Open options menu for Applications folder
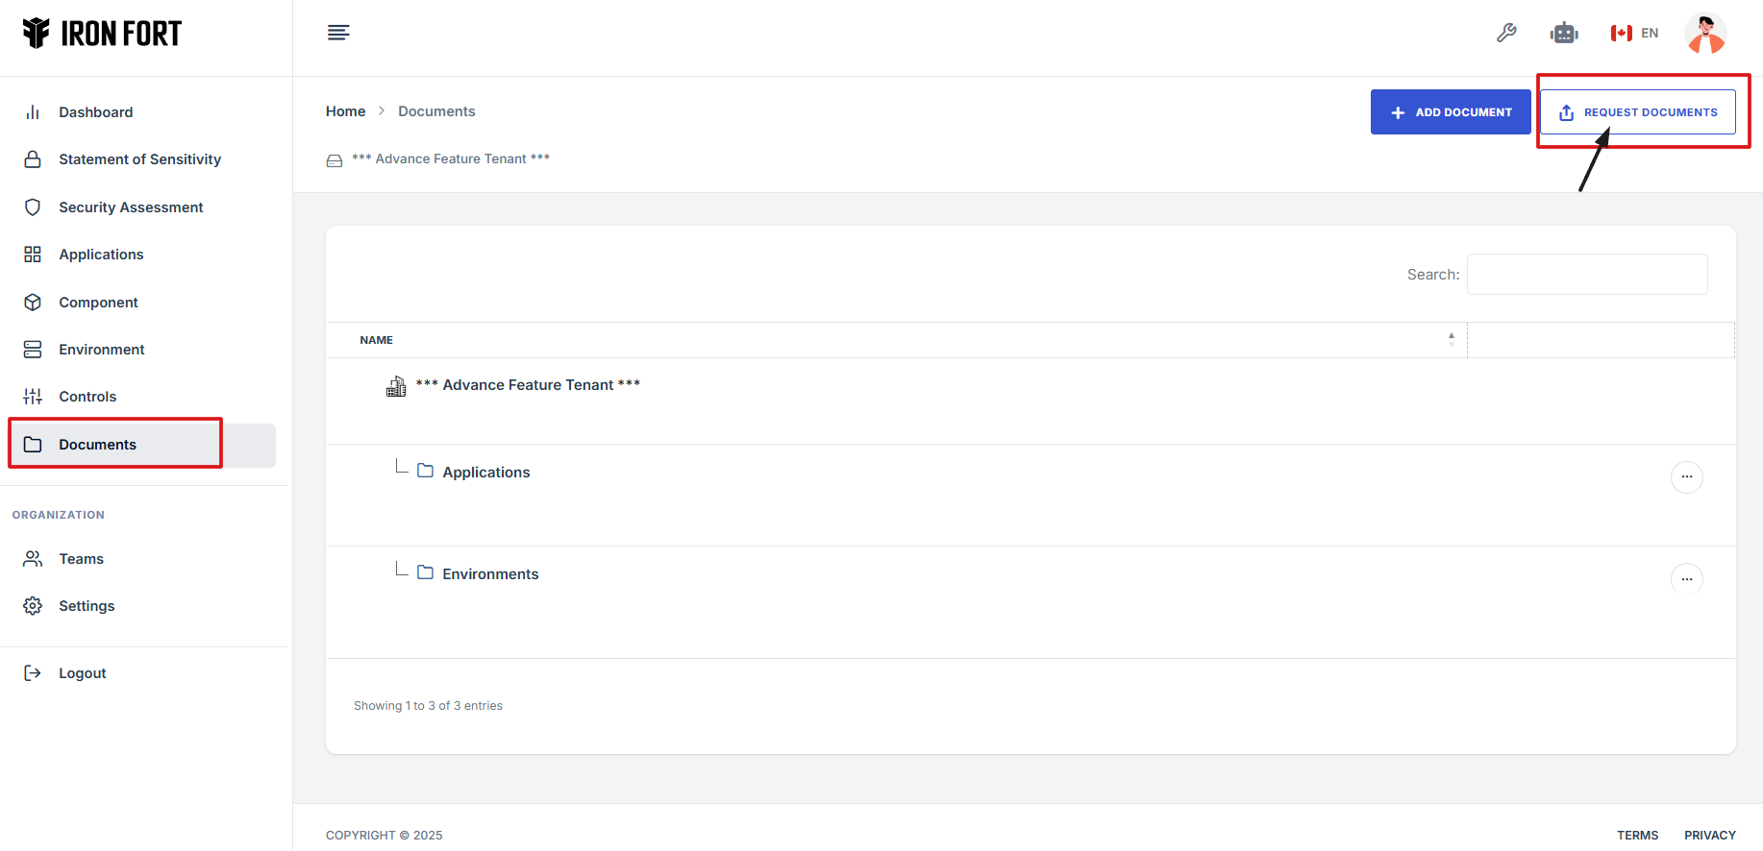 pos(1686,477)
